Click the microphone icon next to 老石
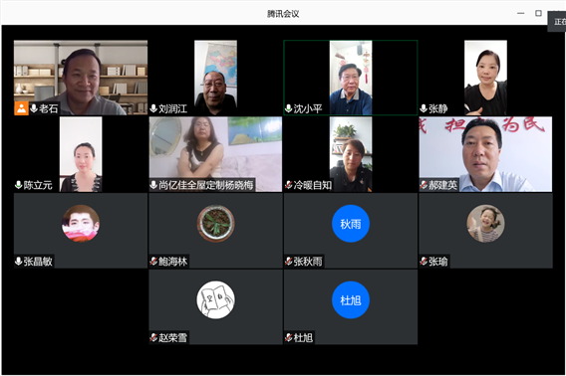The image size is (566, 376). [x=34, y=108]
